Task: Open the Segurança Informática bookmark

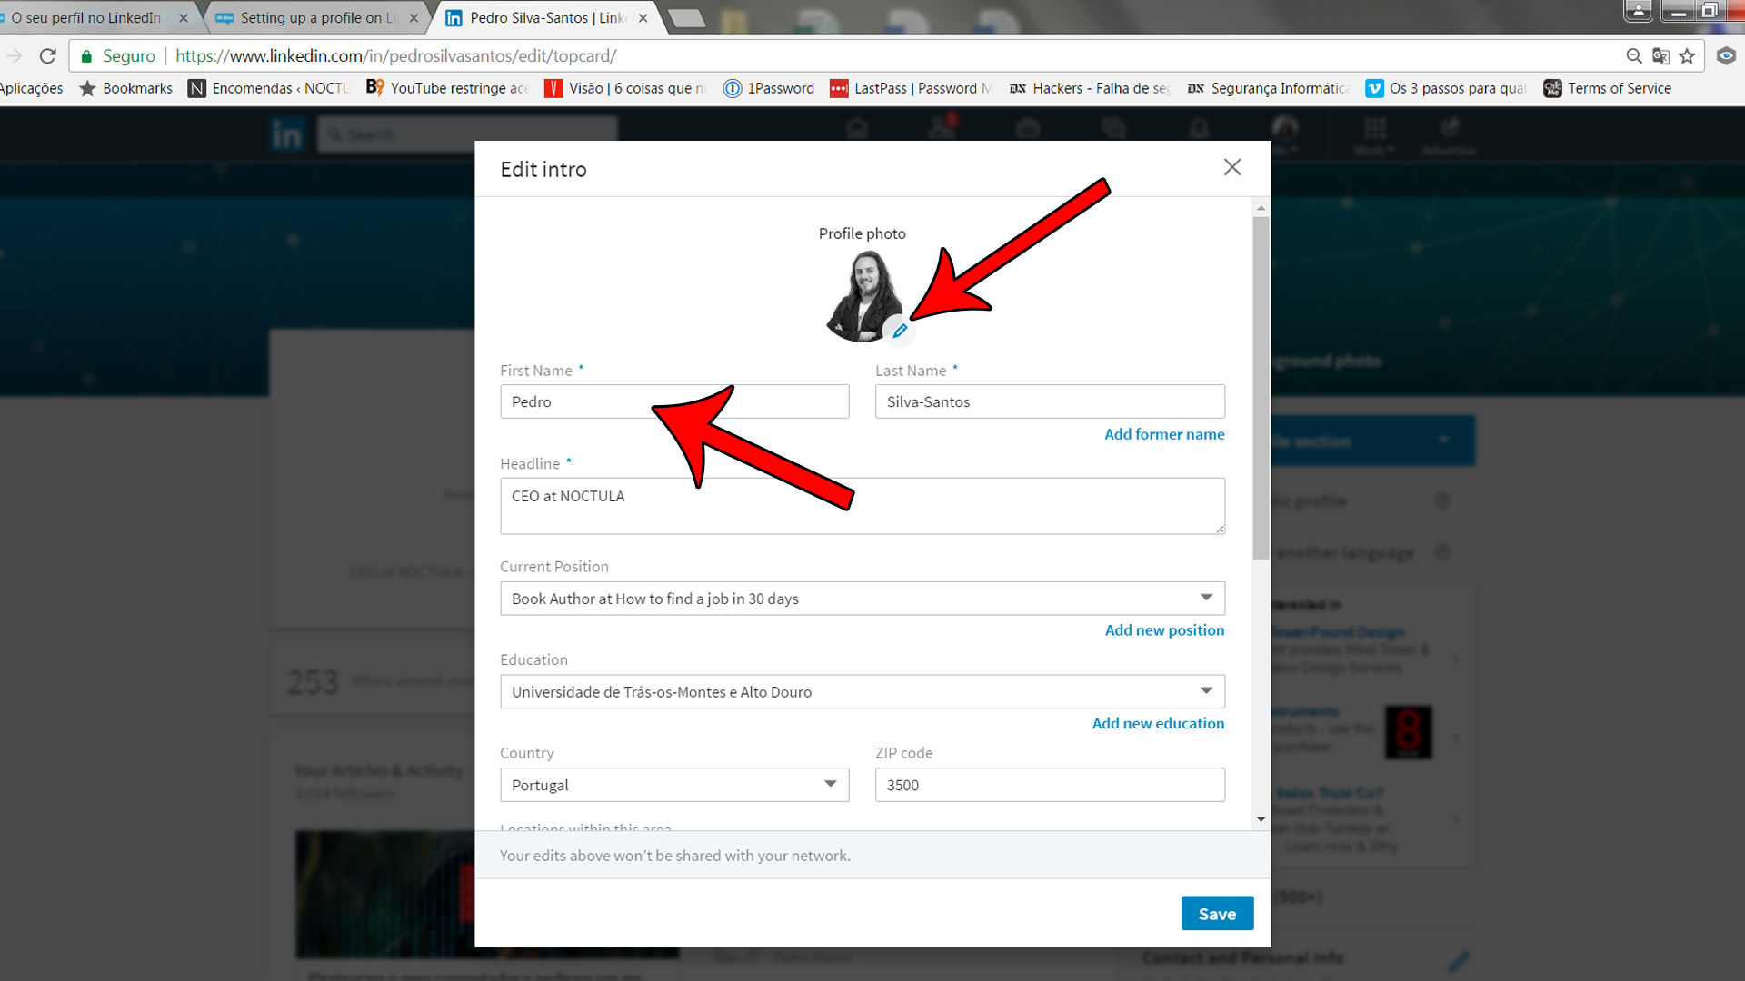Action: point(1268,88)
